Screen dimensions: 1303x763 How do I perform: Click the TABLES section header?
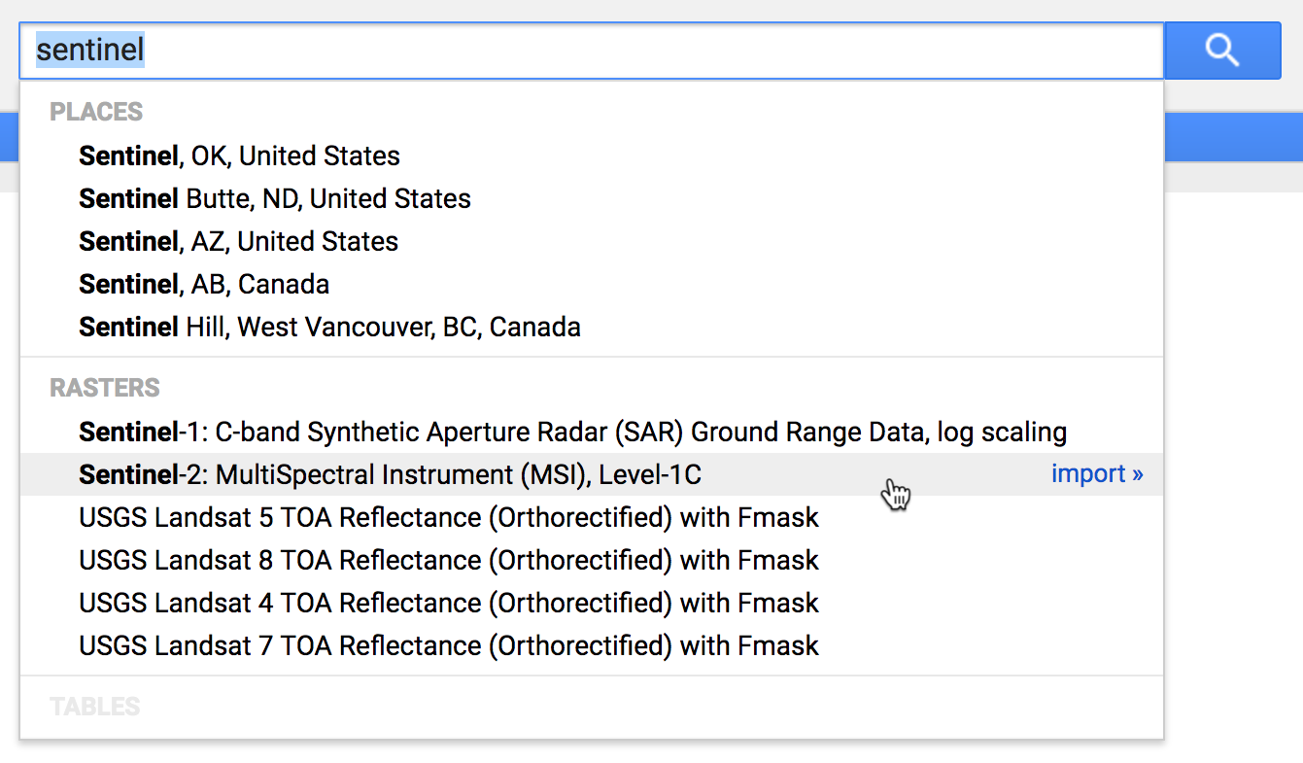[x=94, y=707]
